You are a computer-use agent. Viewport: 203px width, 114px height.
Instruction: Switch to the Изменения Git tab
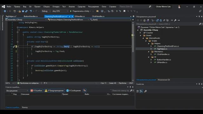(164, 80)
